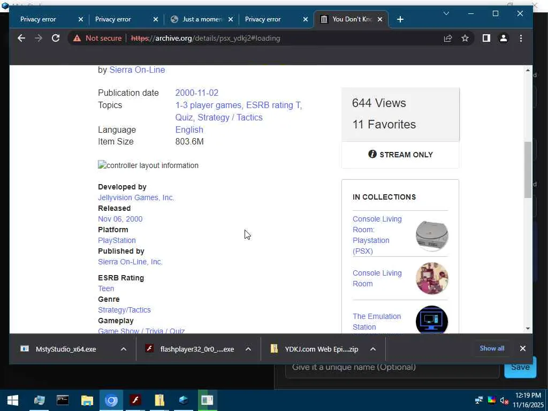Click the forward navigation arrow

(x=39, y=38)
